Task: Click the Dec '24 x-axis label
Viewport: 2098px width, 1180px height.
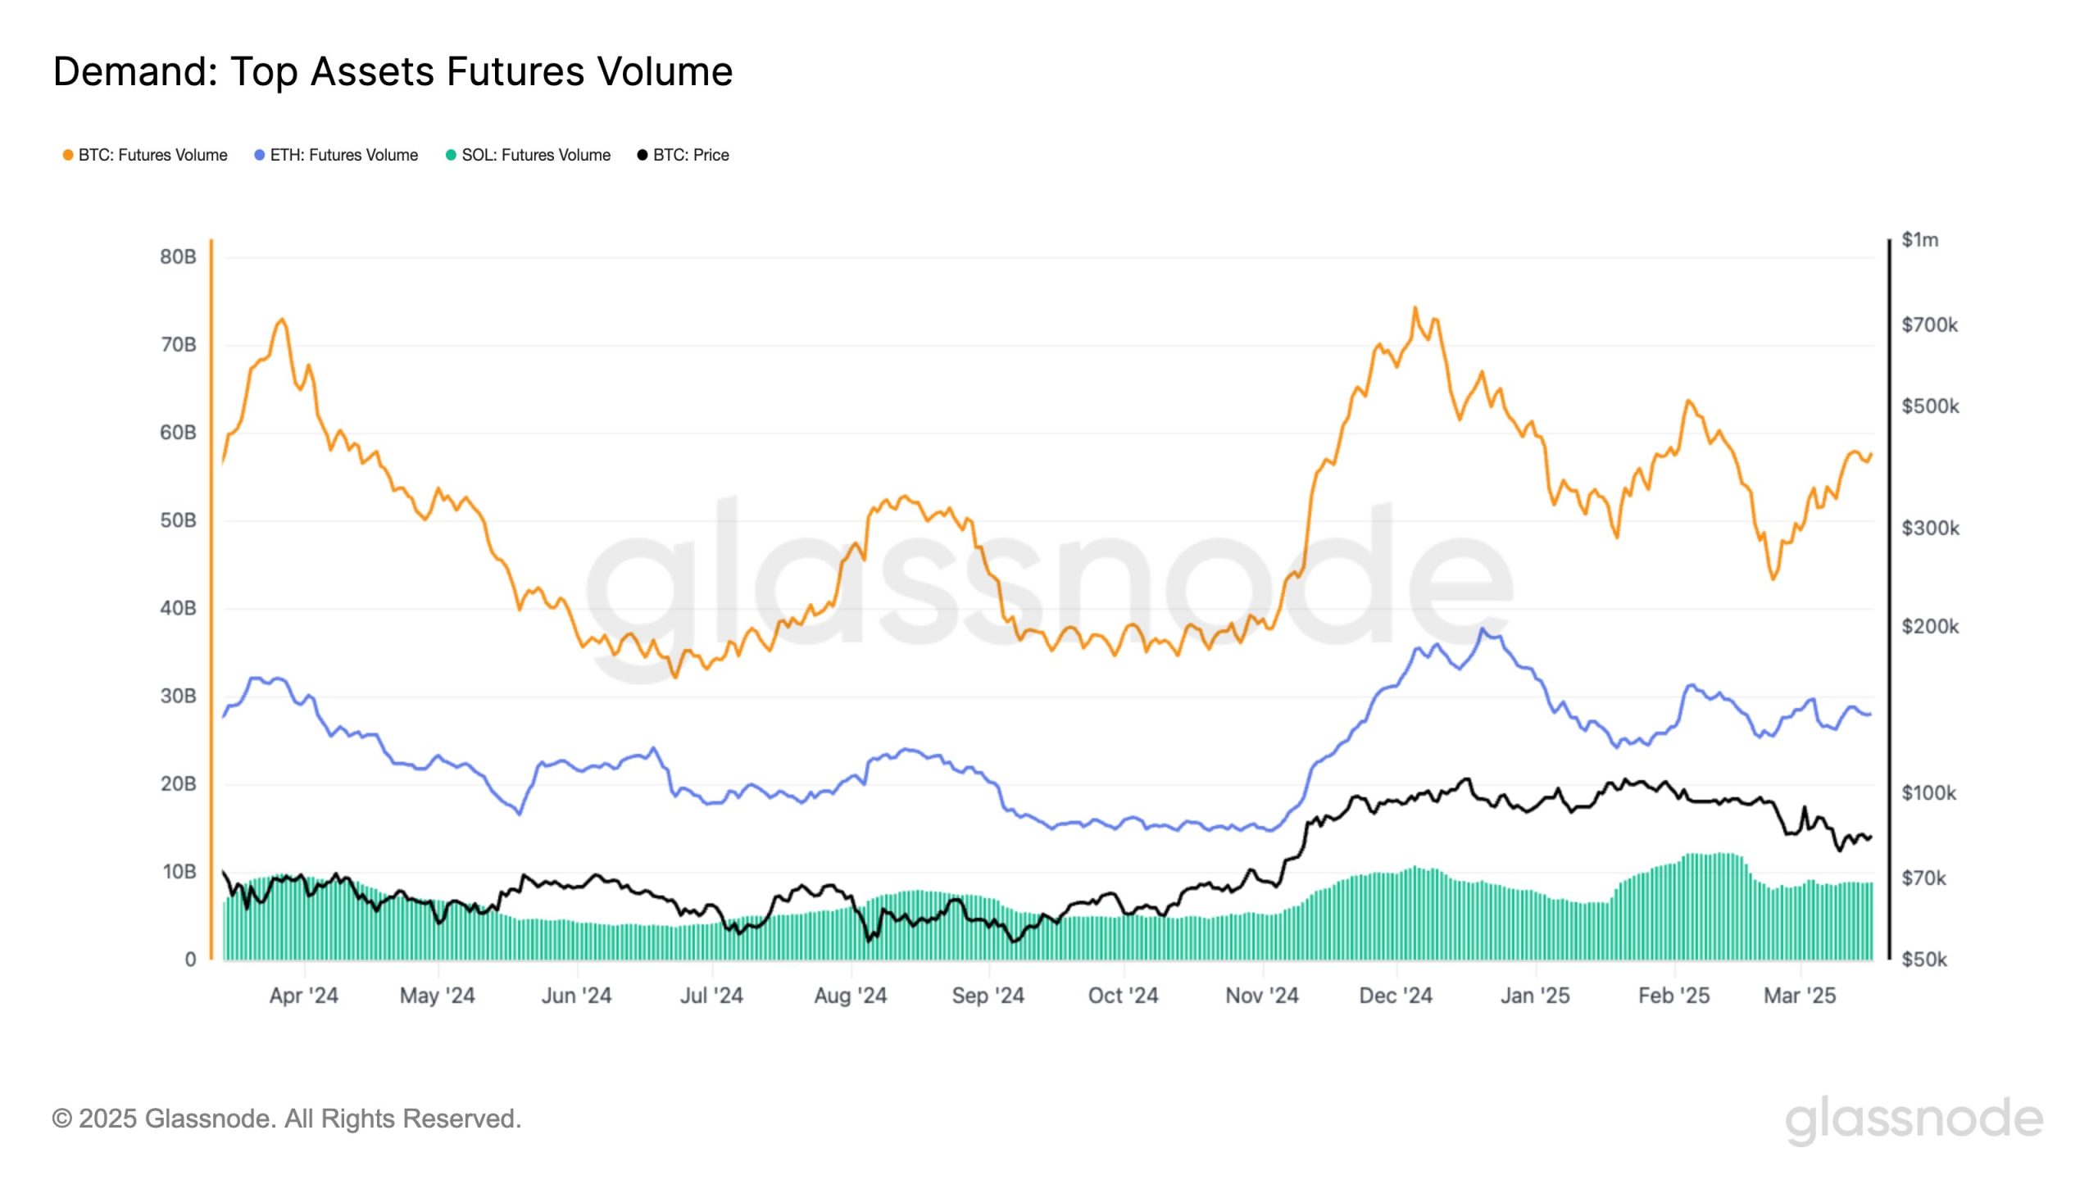Action: [x=1396, y=996]
